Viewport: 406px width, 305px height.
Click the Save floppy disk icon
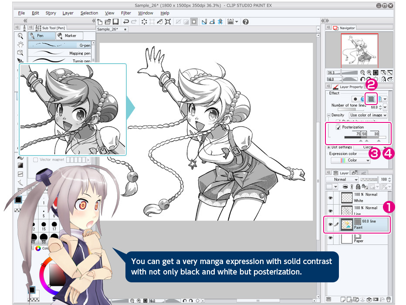coord(115,22)
